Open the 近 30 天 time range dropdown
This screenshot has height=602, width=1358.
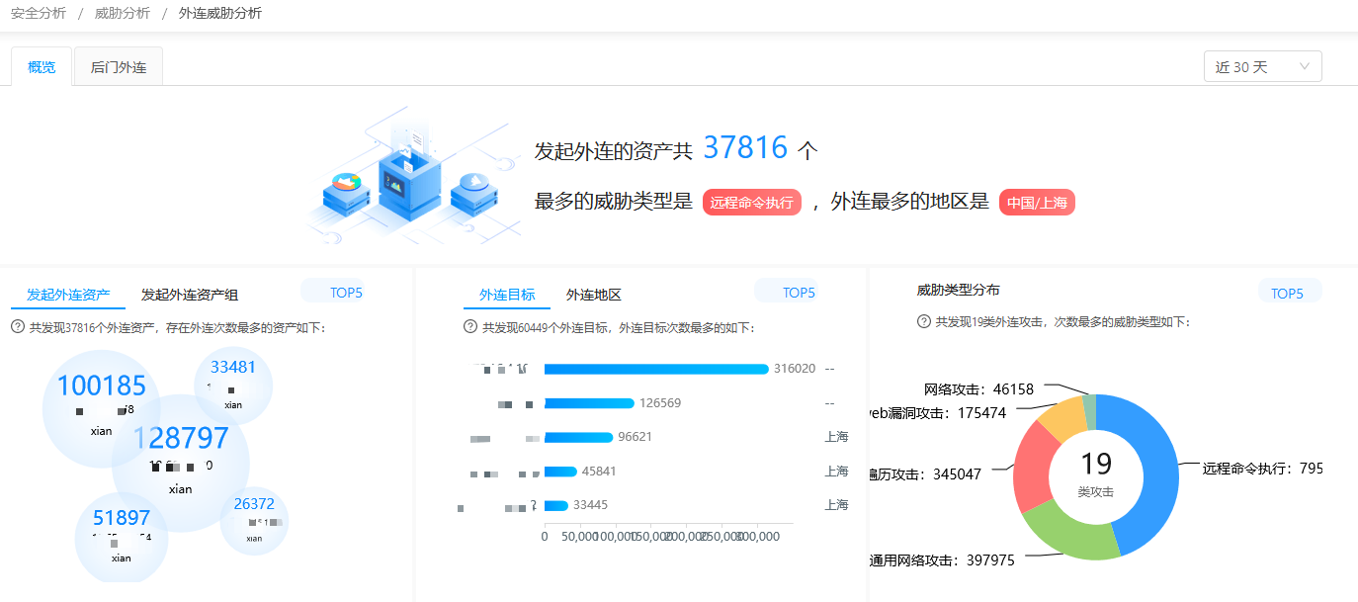1261,67
